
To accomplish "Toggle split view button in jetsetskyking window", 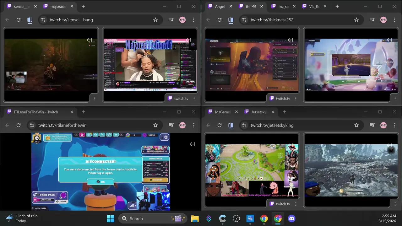I will pyautogui.click(x=231, y=125).
